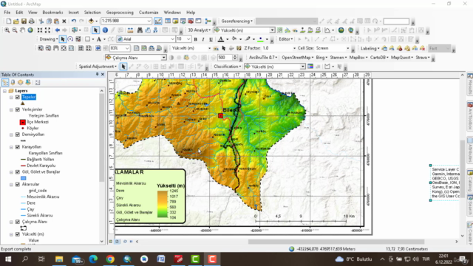Collapse the Yerleşimler layer expander
The height and width of the screenshot is (266, 473).
pyautogui.click(x=11, y=109)
